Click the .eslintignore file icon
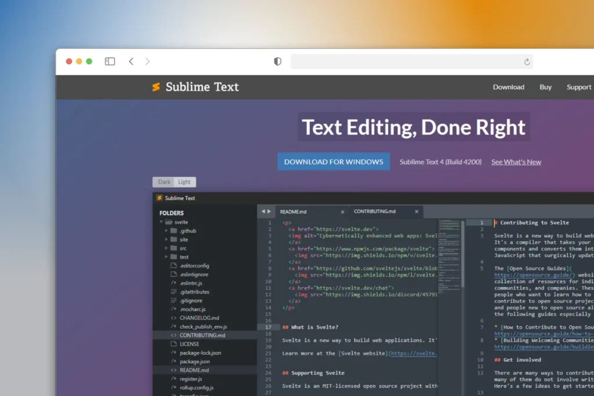Screen dimensions: 594x396 (173, 274)
